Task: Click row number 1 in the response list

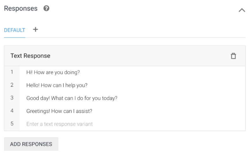Action: (x=12, y=72)
